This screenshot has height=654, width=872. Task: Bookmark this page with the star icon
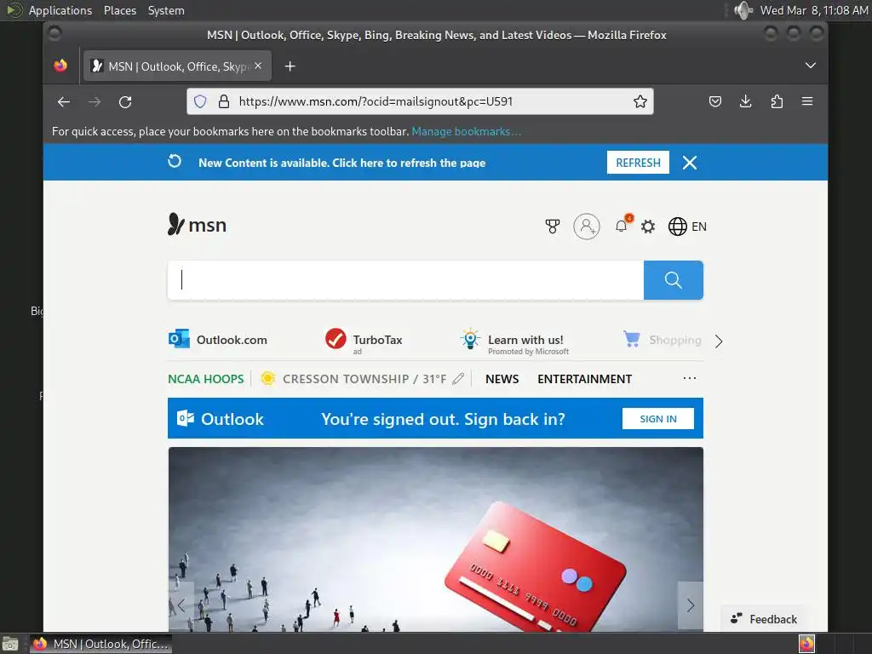(x=640, y=101)
